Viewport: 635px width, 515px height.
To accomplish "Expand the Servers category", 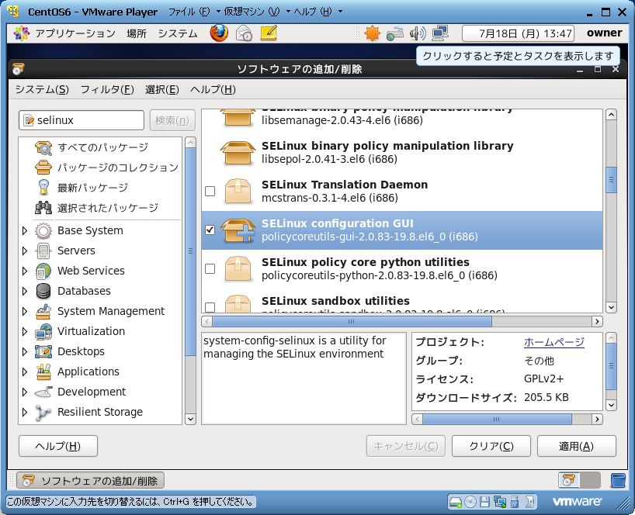I will click(25, 251).
